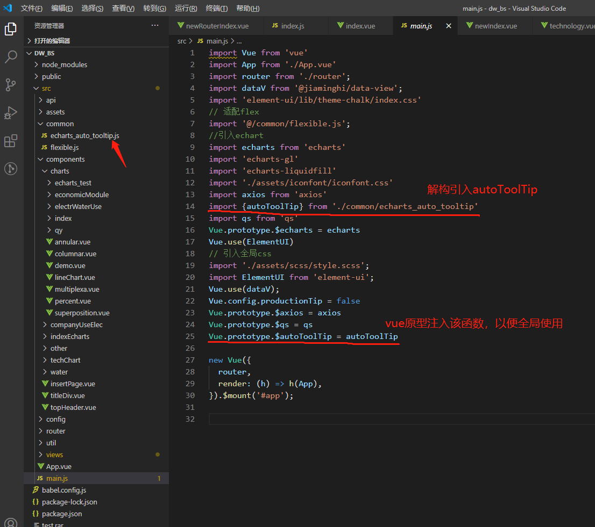Expand the indexEcharts folder
The image size is (595, 527).
[96, 336]
